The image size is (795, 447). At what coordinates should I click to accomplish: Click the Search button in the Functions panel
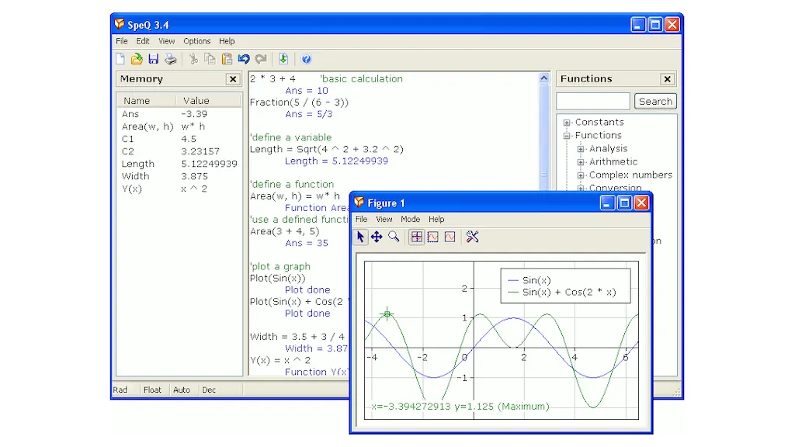(655, 102)
